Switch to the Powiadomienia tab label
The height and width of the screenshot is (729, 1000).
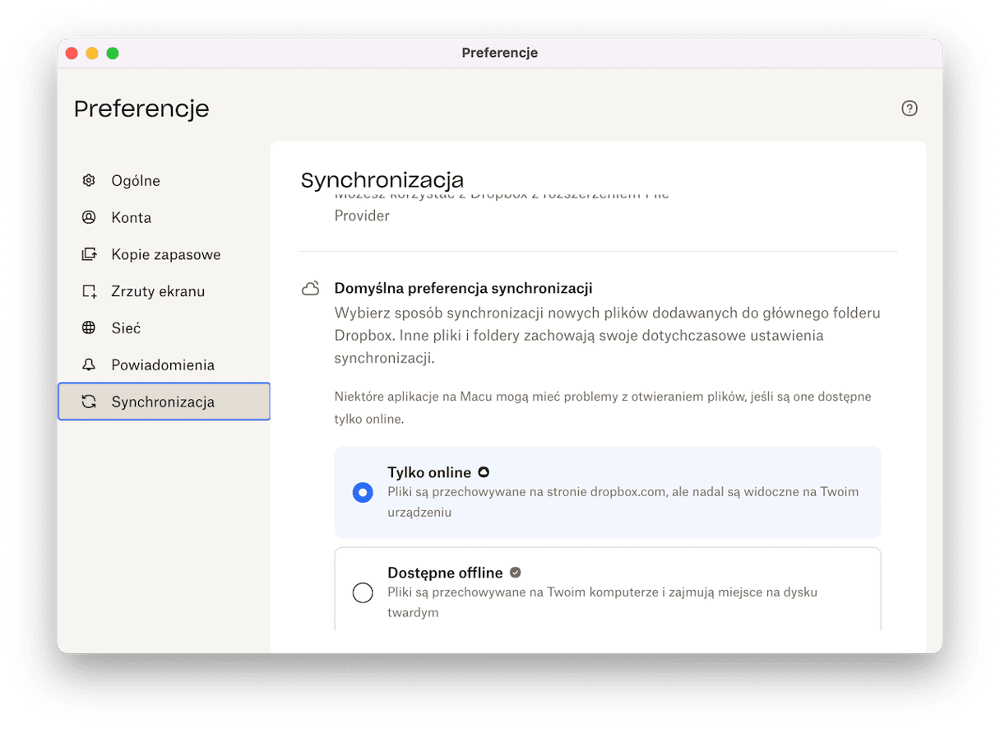(x=163, y=365)
